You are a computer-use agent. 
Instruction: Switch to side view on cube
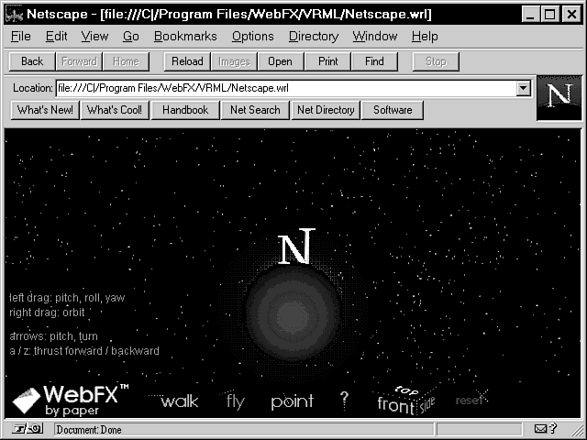click(x=426, y=404)
